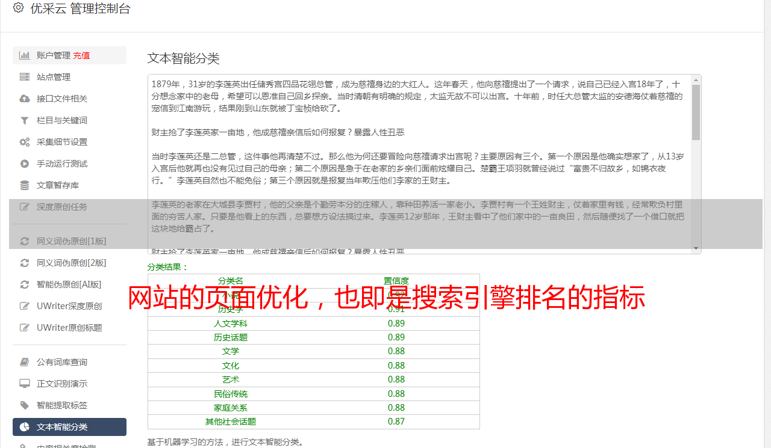The height and width of the screenshot is (448, 771).
Task: Click the 民俗传统 category cell
Action: [231, 394]
